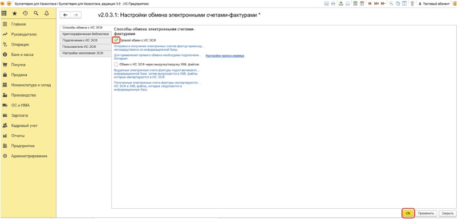Switch to Пользователи ИС ЭСФ tab
Screen dimensions: 459x219
(86, 47)
